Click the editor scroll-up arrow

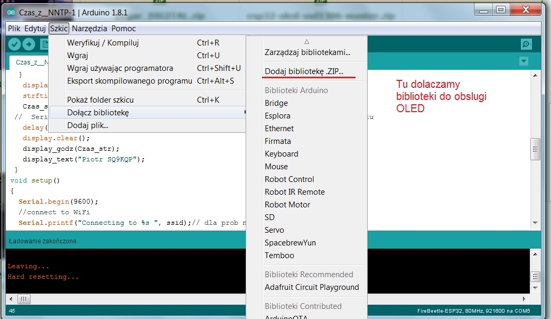[x=535, y=75]
